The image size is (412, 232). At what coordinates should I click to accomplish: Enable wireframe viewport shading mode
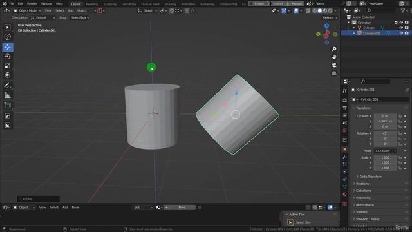[x=315, y=11]
